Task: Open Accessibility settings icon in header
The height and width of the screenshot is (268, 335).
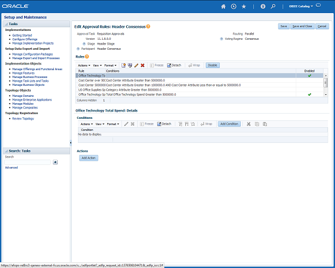Action: click(263, 6)
